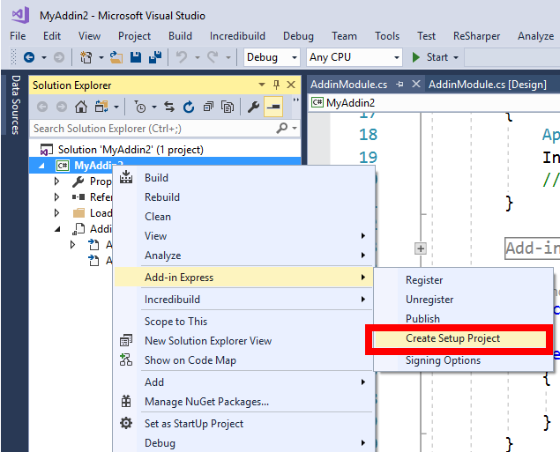Click the Collapse All icon in Solution Explorer
The height and width of the screenshot is (452, 560).
(x=208, y=107)
